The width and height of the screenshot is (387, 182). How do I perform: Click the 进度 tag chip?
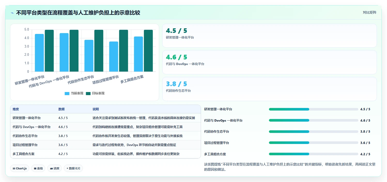55,168
